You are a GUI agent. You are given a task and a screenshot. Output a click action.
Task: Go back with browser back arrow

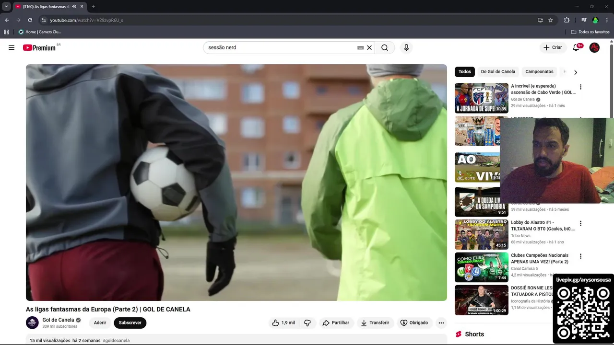tap(7, 20)
